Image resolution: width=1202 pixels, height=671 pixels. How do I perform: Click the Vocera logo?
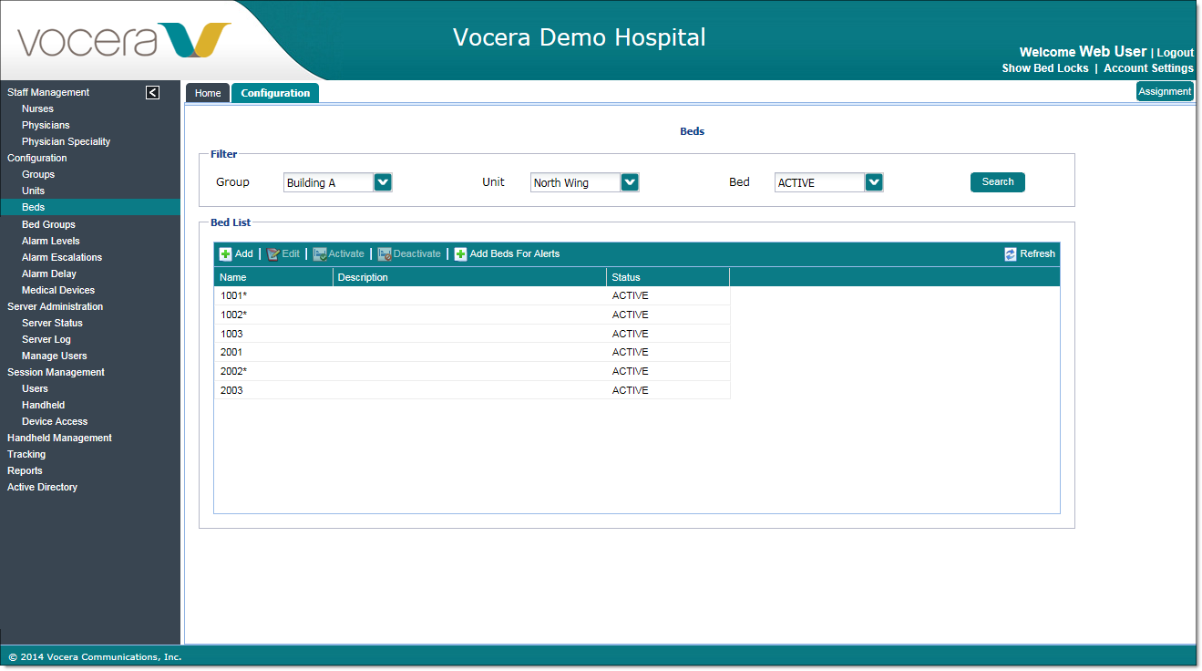[123, 41]
